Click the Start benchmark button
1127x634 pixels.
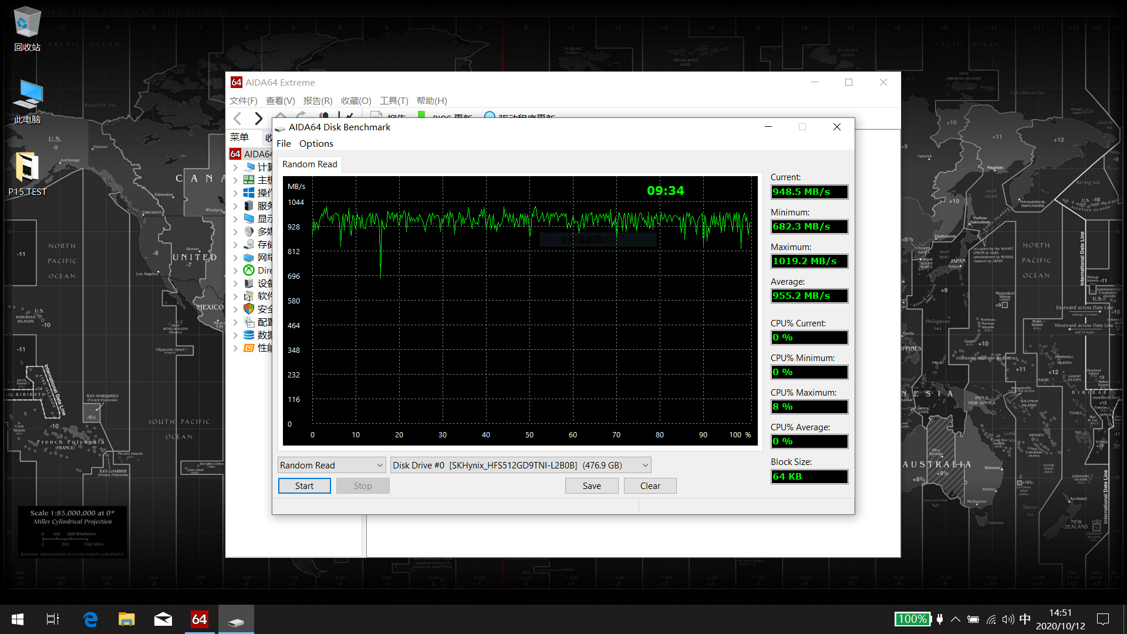pos(304,486)
